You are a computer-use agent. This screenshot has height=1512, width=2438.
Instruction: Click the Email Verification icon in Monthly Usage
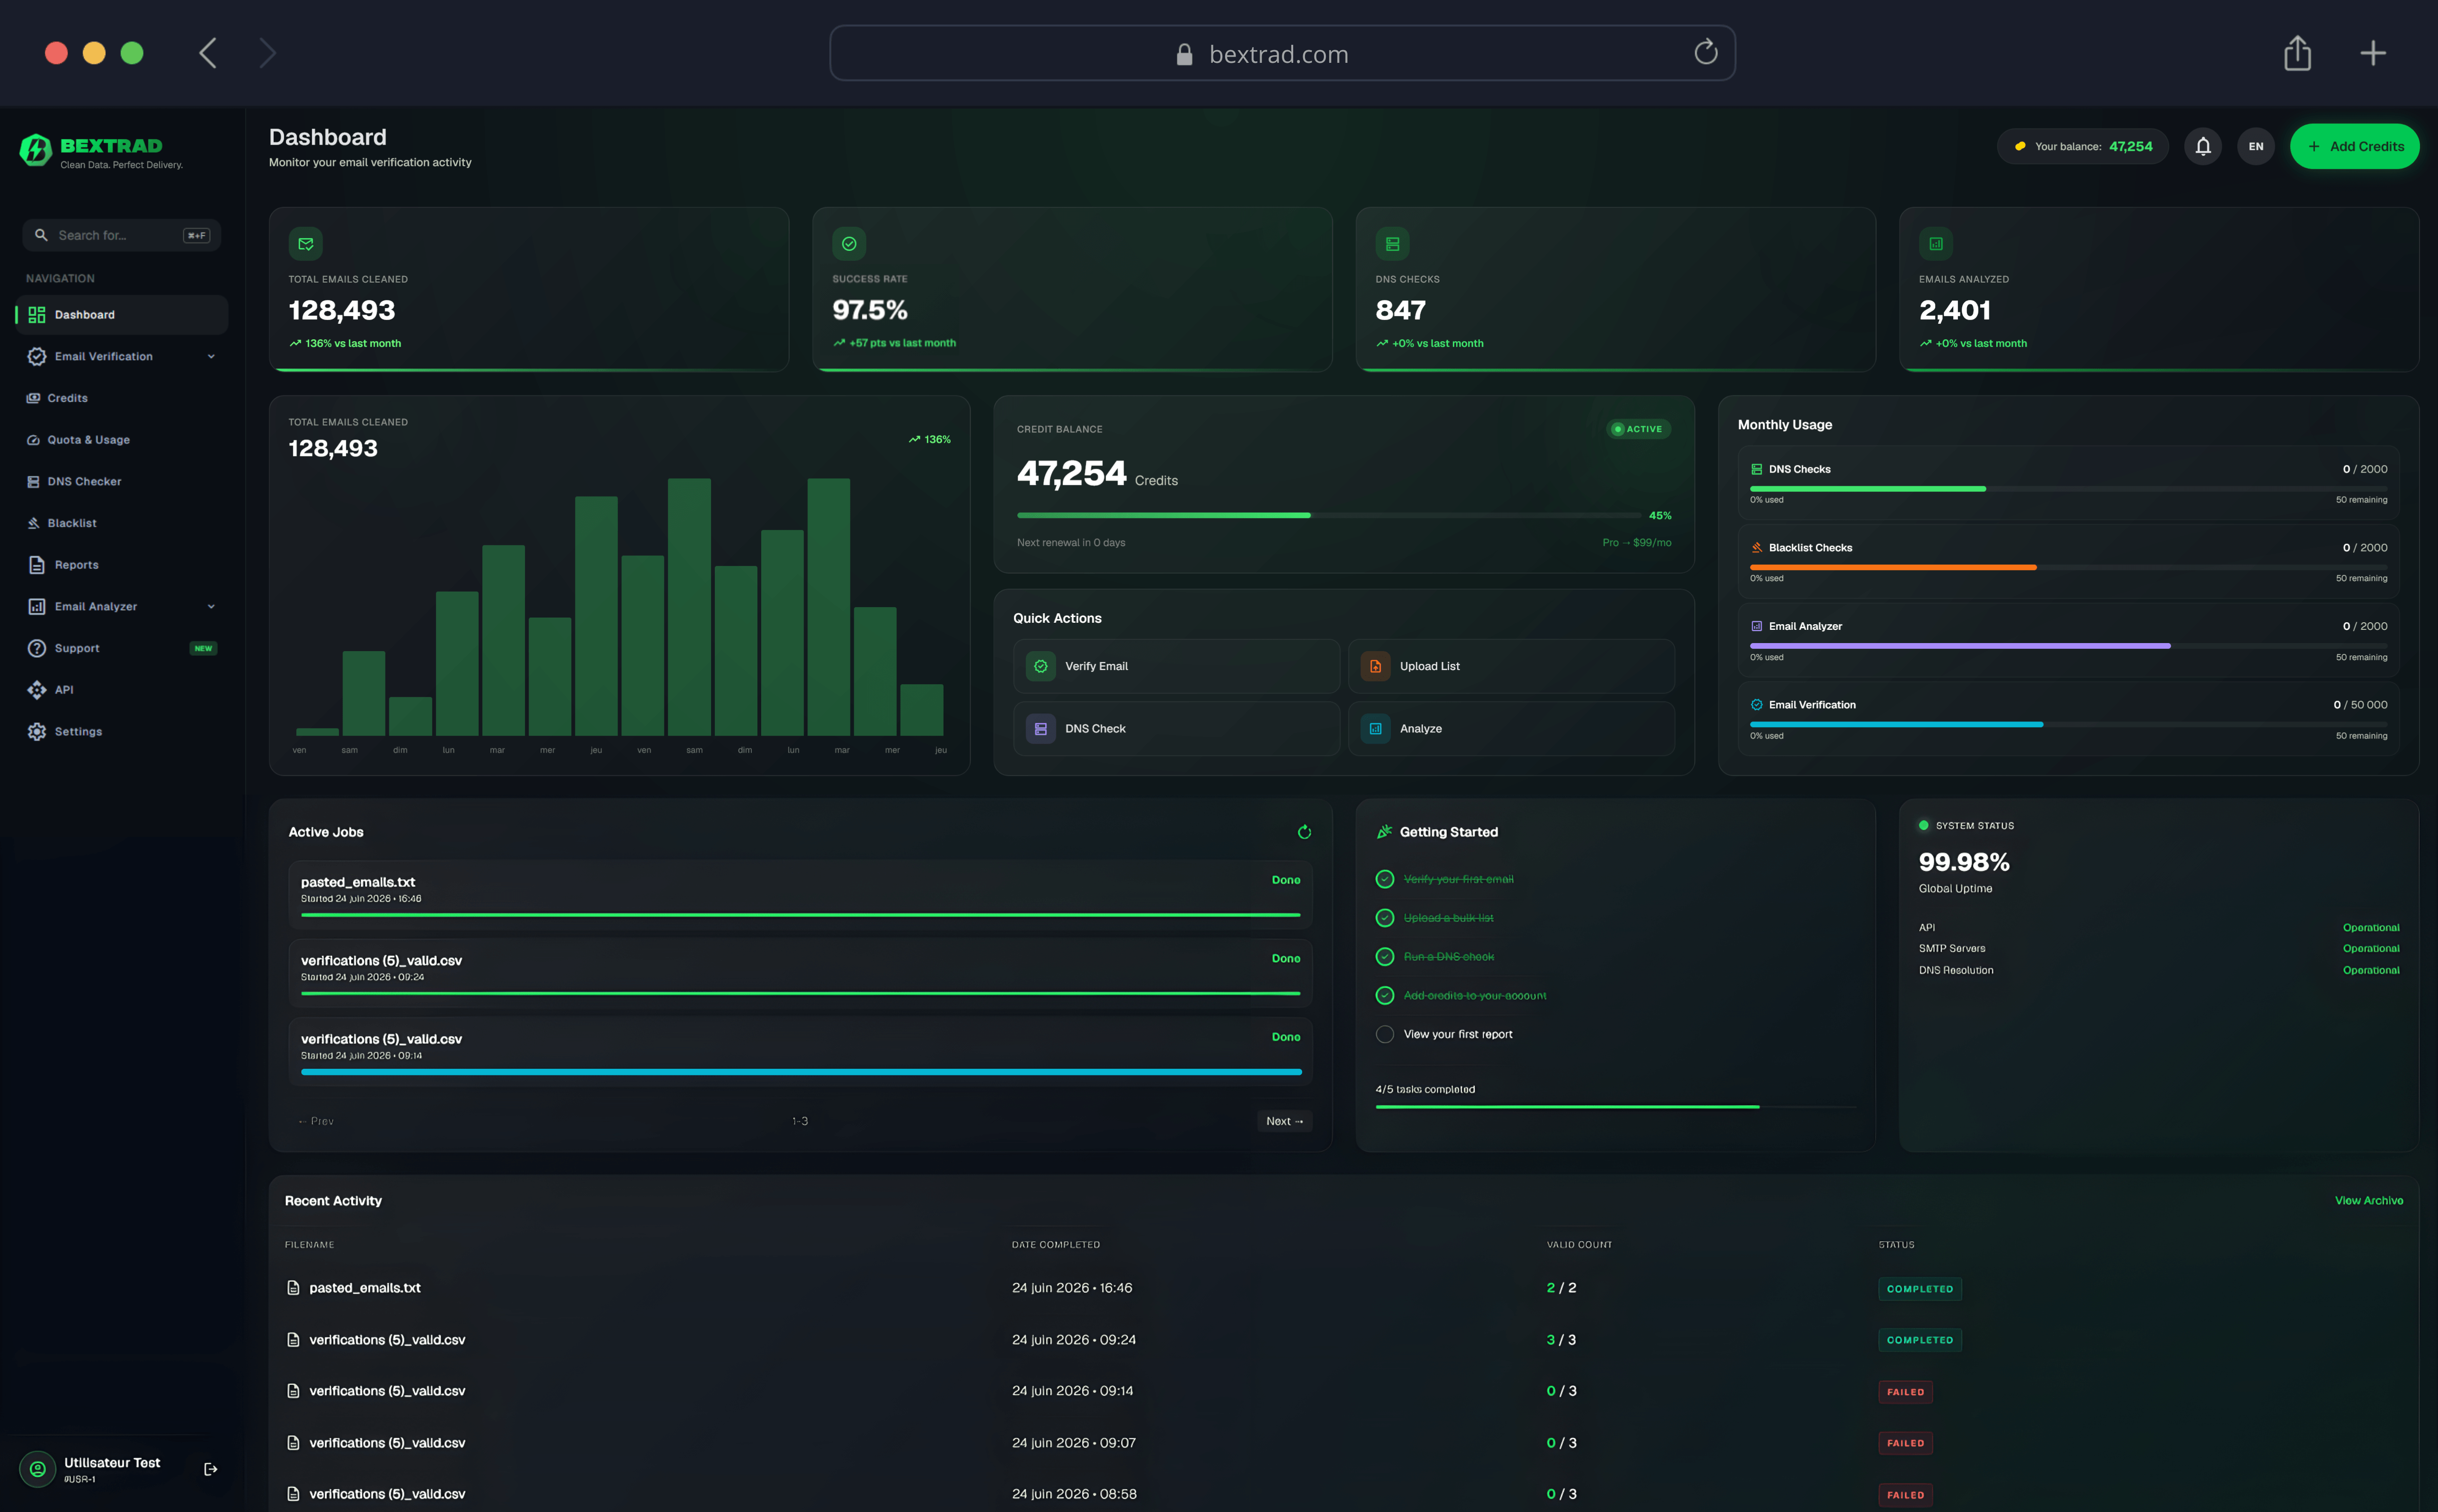pos(1756,705)
